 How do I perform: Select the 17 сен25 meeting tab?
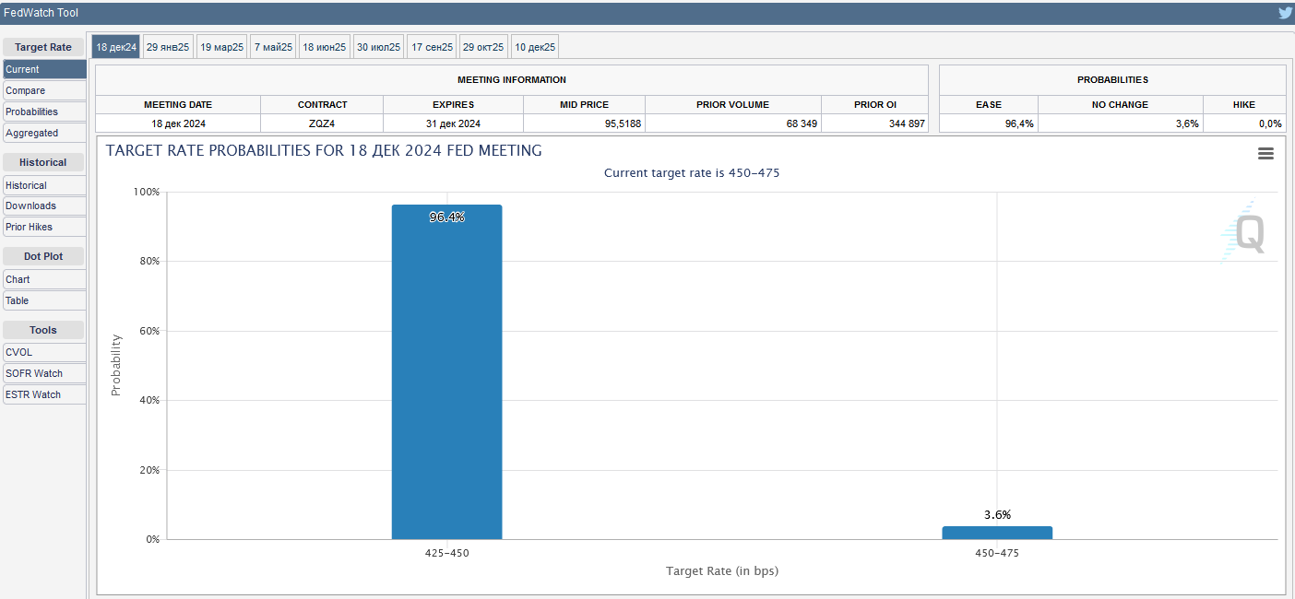point(432,47)
